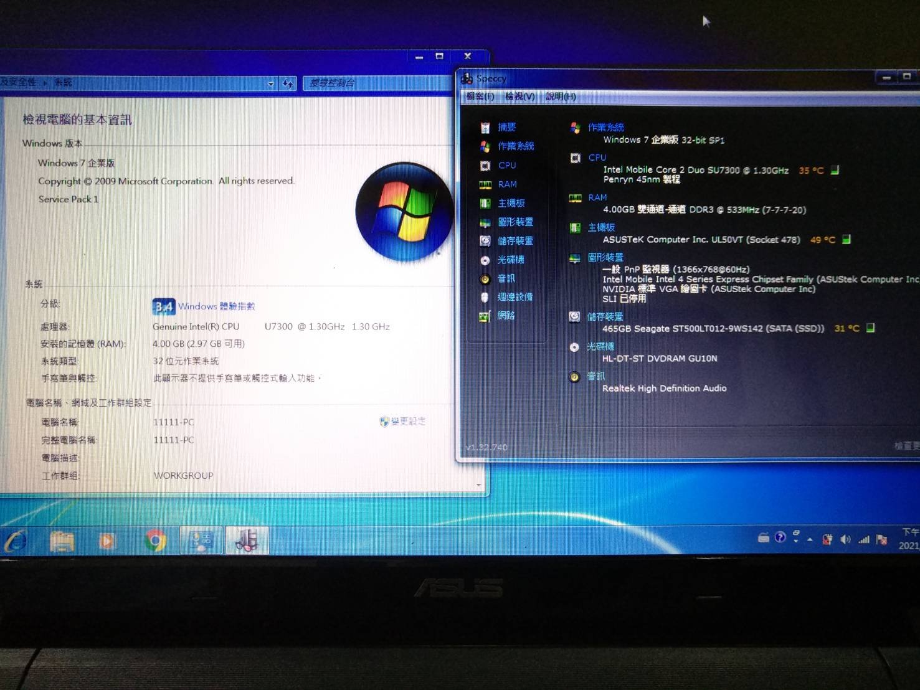Image resolution: width=920 pixels, height=690 pixels.
Task: Open volume control in system tray
Action: 845,539
